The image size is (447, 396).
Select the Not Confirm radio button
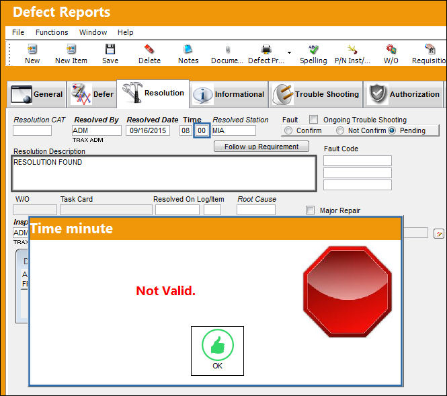(x=340, y=130)
